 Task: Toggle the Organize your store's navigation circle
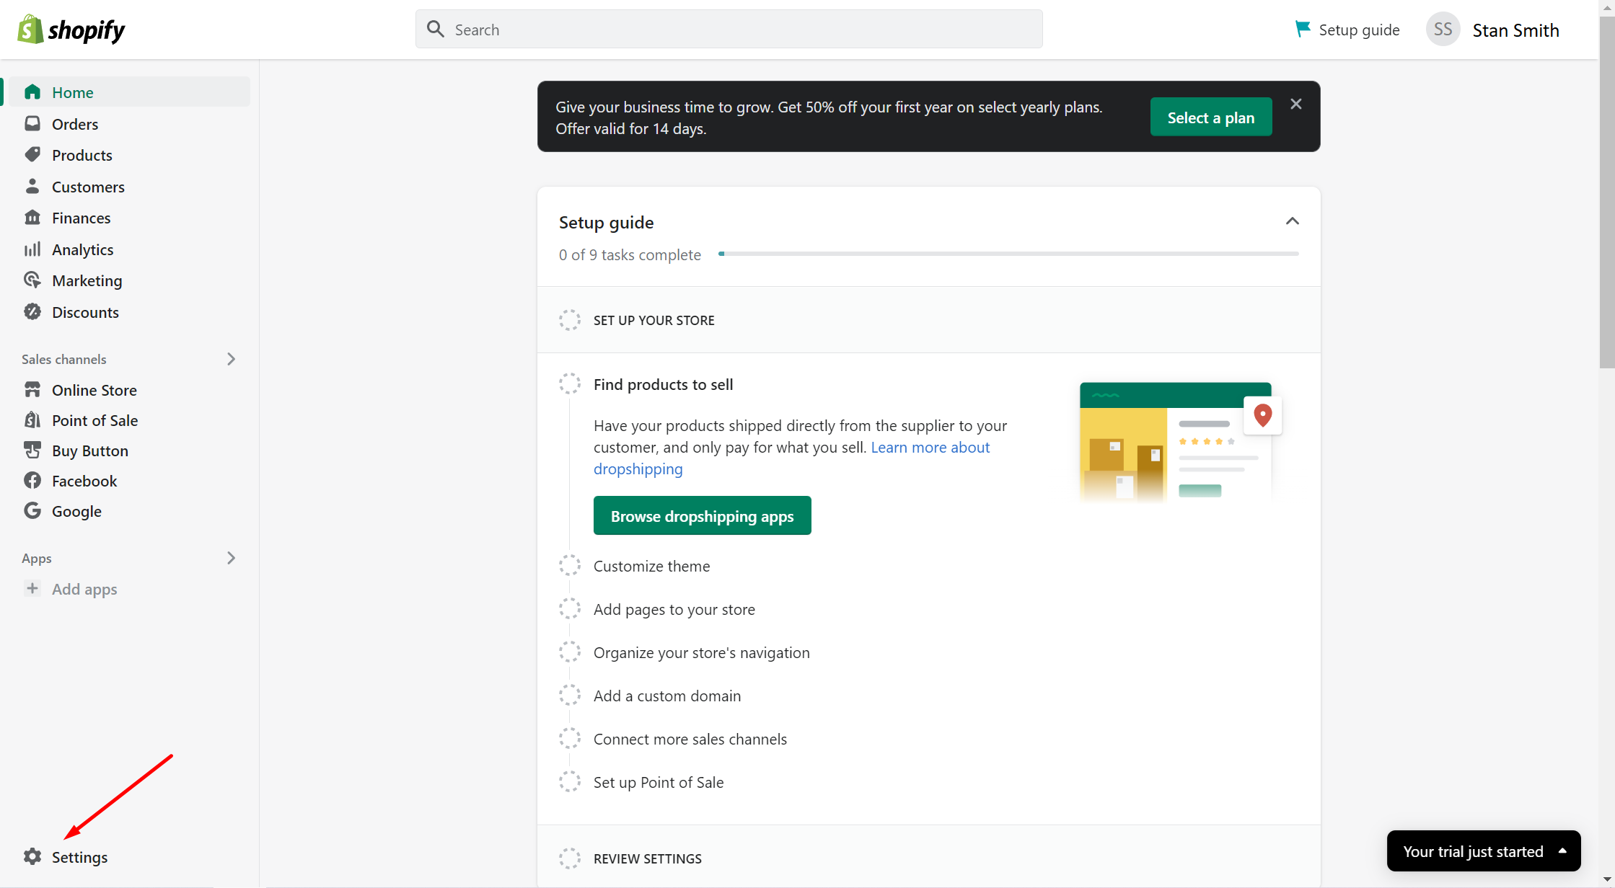pos(570,652)
